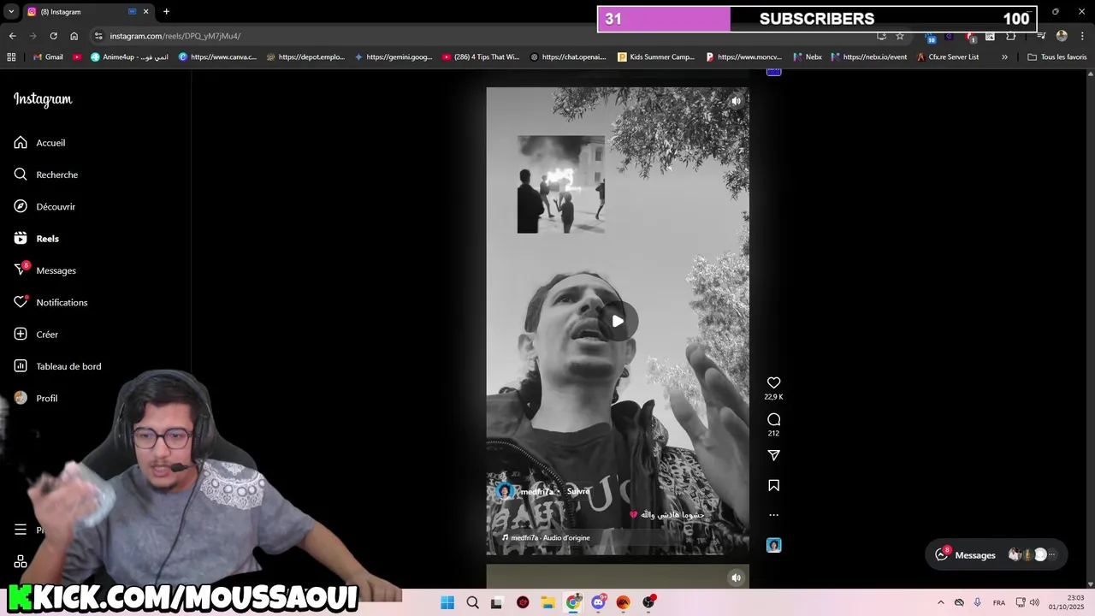Open the Notifications panel

50,302
